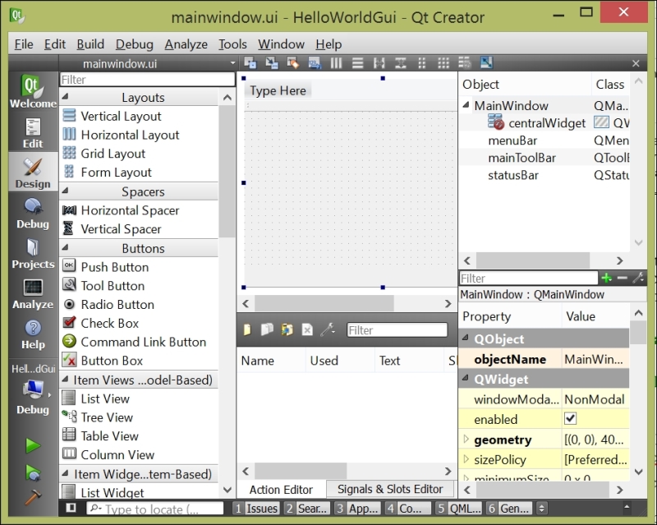Click Type Here on form menu bar

click(278, 90)
